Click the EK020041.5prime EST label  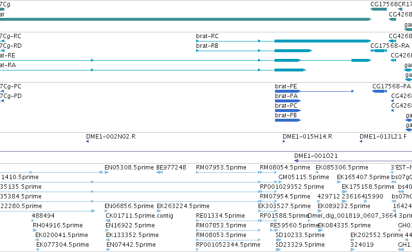[61, 235]
